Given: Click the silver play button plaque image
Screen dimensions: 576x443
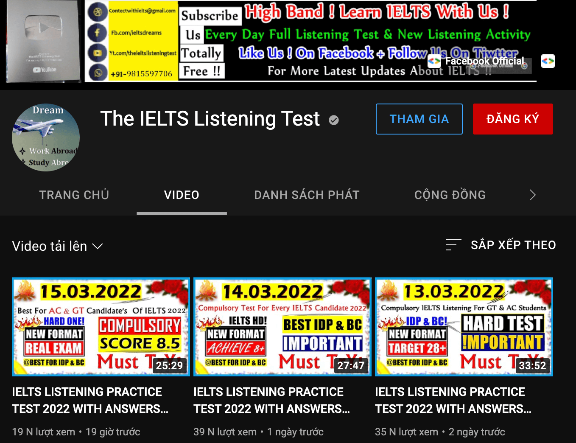Looking at the screenshot, I should 44,41.
